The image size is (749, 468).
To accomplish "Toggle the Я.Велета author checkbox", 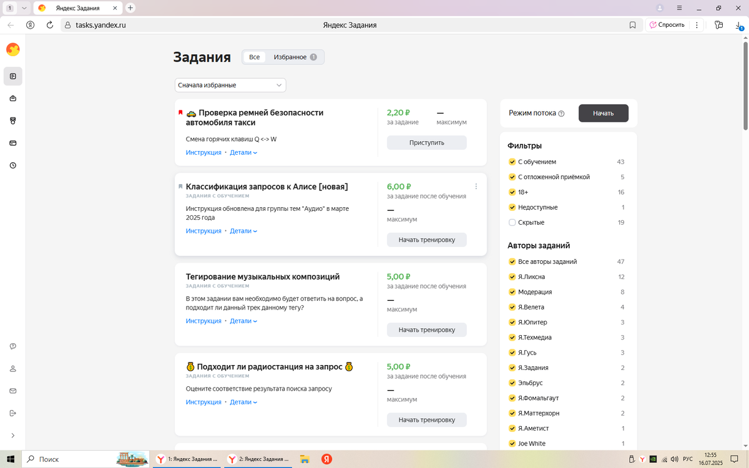I will (512, 307).
